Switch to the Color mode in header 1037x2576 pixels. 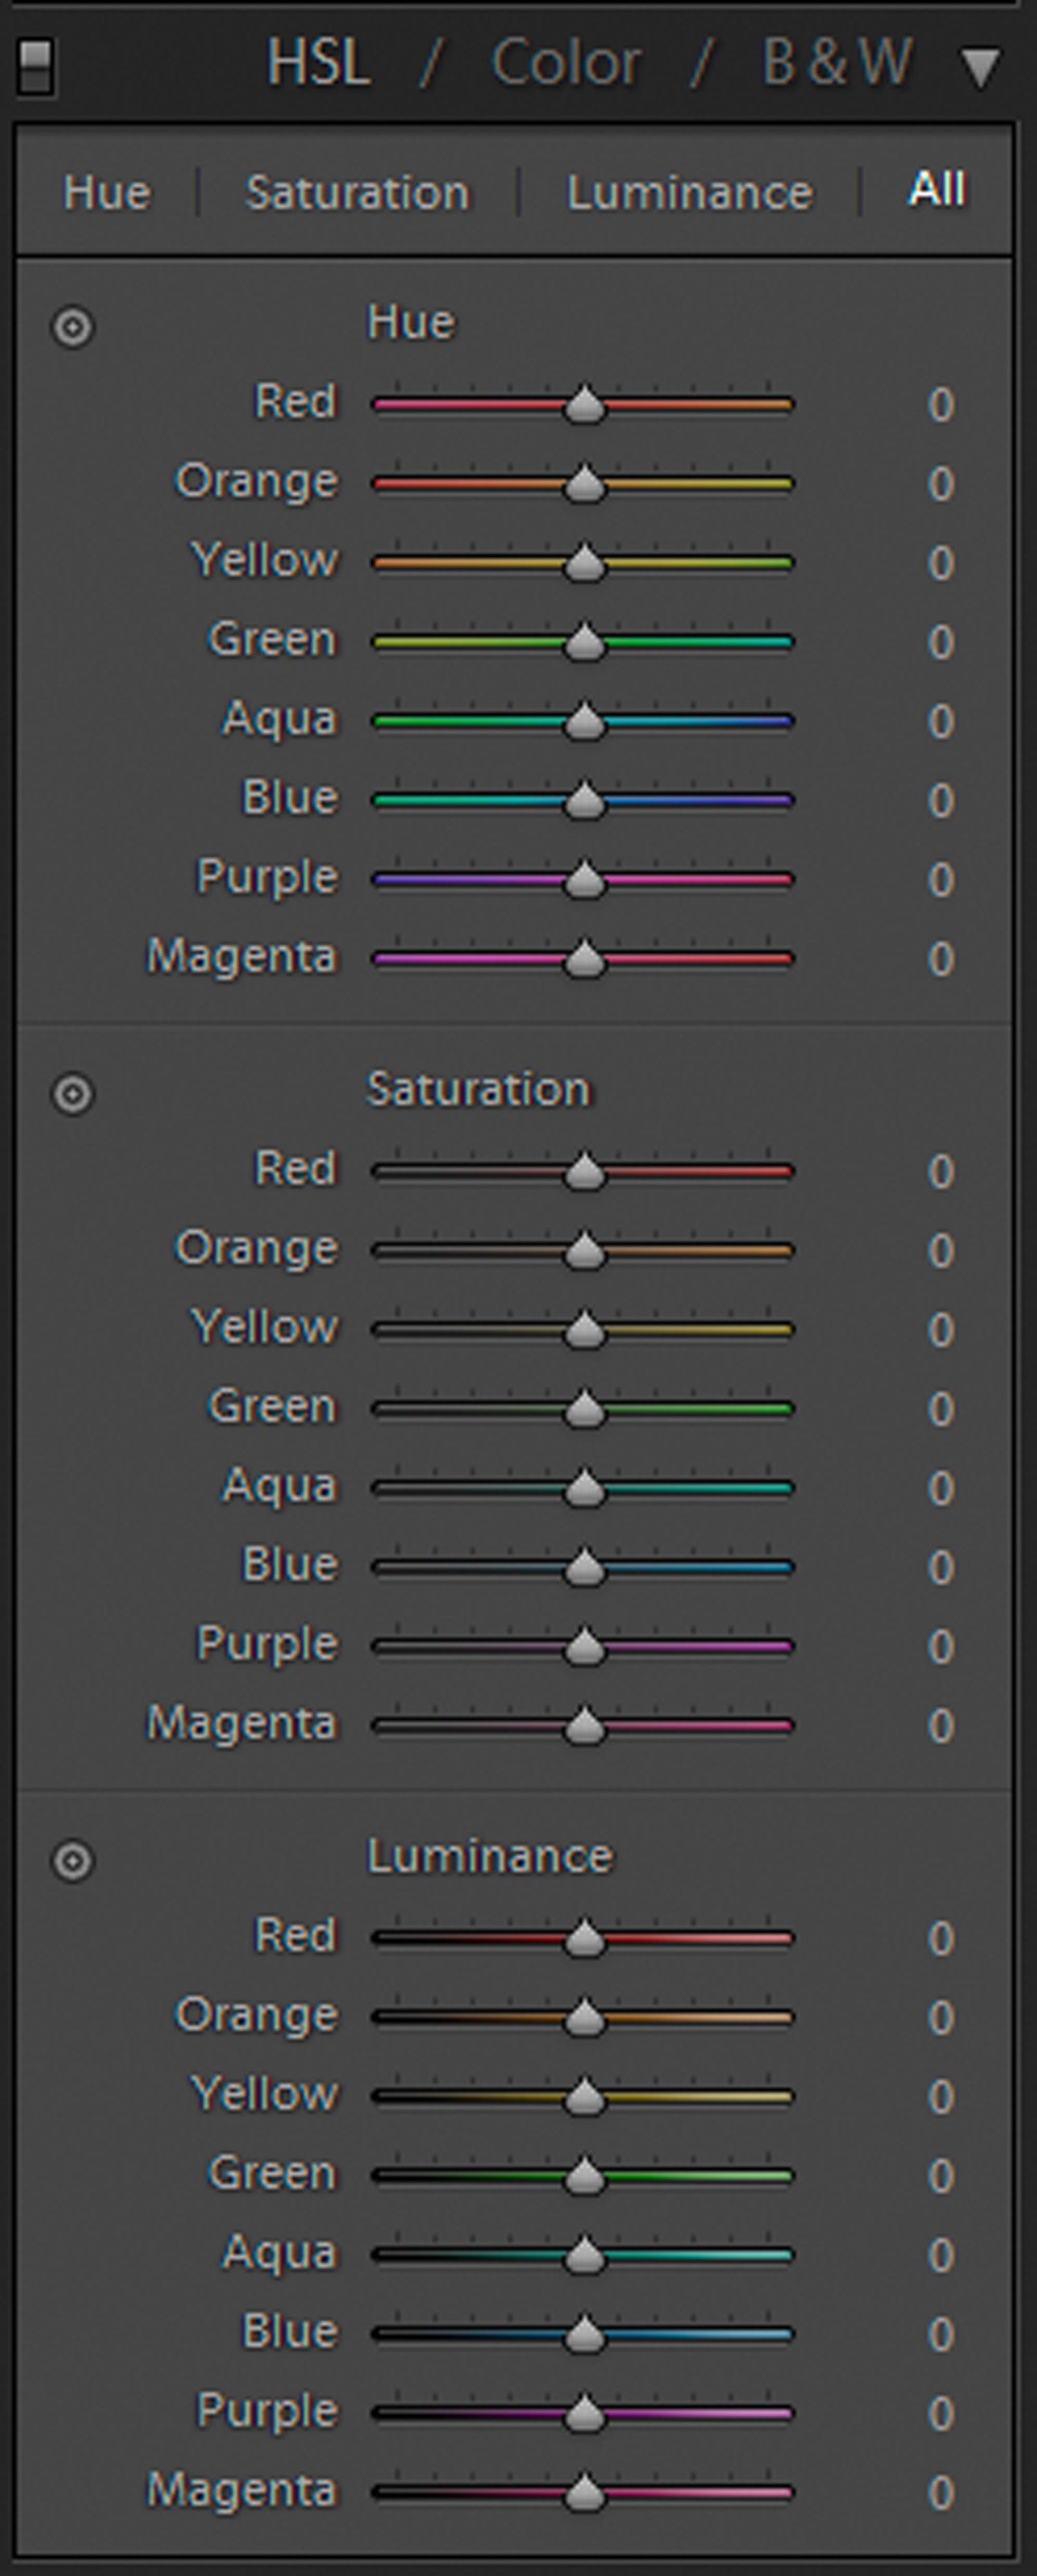(566, 64)
